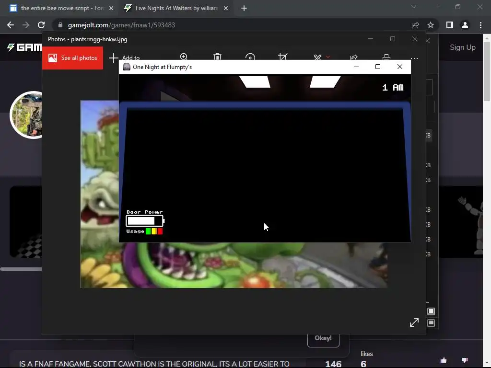
Task: View site info via the lock icon
Action: pos(60,25)
